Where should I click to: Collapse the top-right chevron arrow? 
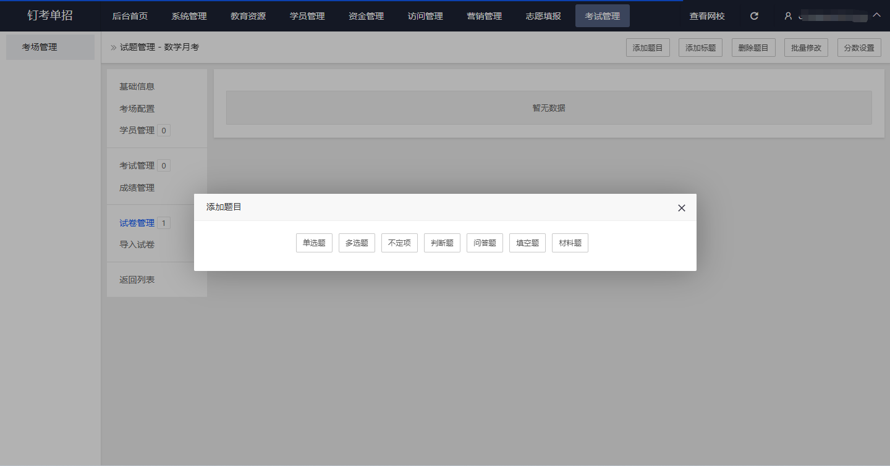(x=876, y=15)
